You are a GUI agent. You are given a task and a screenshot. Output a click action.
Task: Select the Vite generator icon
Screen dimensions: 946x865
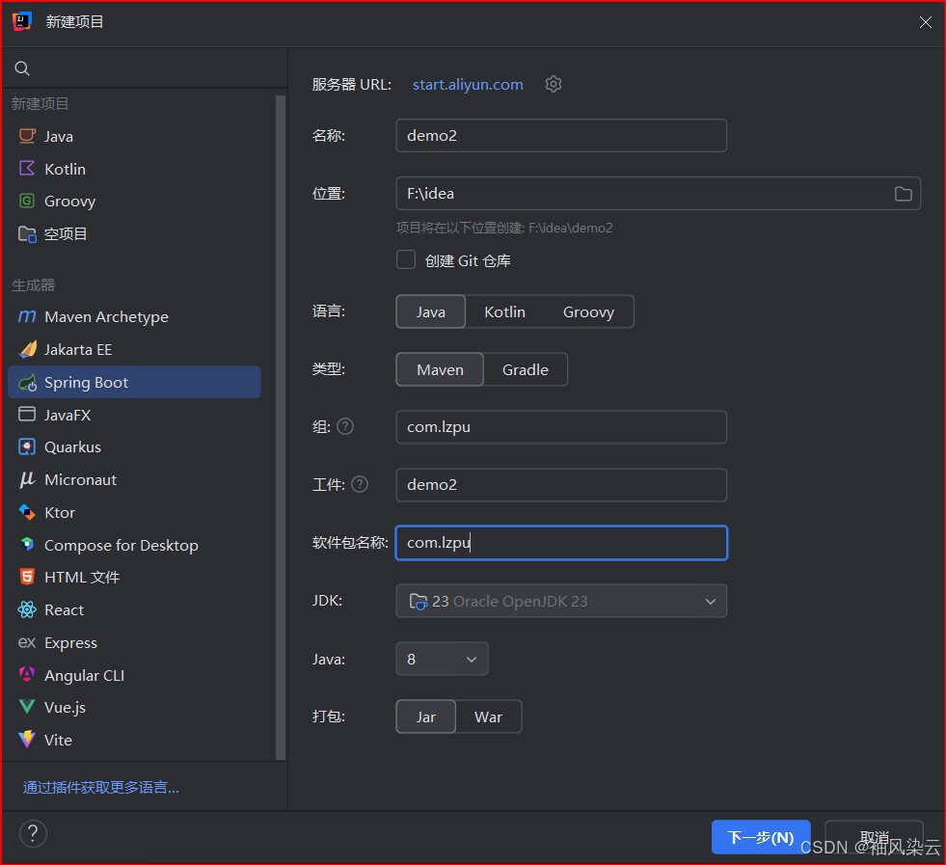click(27, 740)
